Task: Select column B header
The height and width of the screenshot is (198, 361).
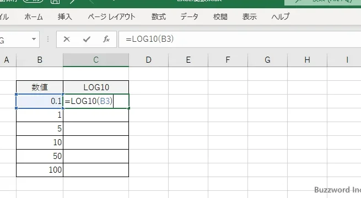Action: point(40,60)
